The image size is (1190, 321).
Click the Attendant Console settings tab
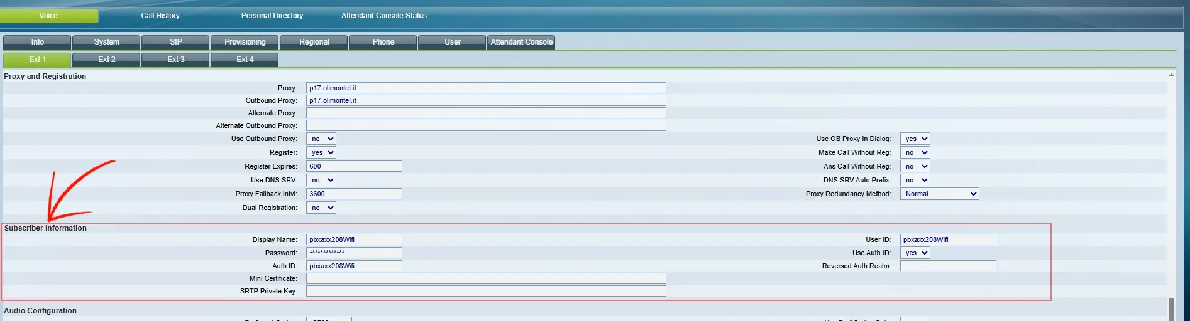click(x=521, y=42)
